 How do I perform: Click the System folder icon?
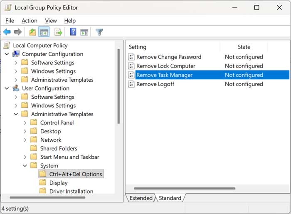click(x=34, y=165)
